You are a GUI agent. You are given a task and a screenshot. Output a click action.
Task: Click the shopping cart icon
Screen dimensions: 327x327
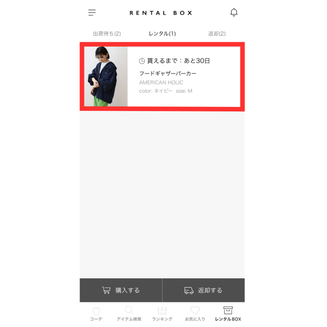click(106, 290)
